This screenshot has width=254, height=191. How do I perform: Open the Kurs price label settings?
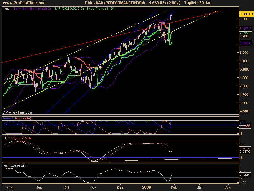point(6,9)
